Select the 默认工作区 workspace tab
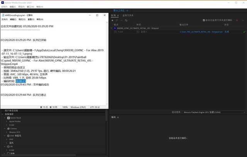Image resolution: width=247 pixels, height=157 pixels. pos(119,10)
